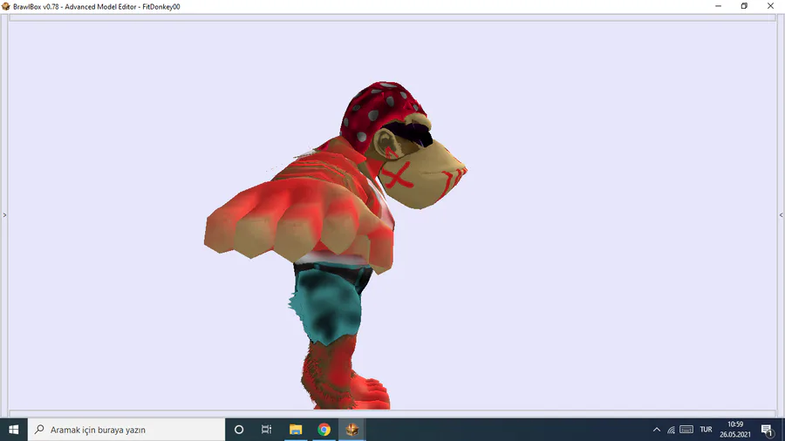Open the notification center icon
Viewport: 785px width, 441px height.
[x=767, y=430]
